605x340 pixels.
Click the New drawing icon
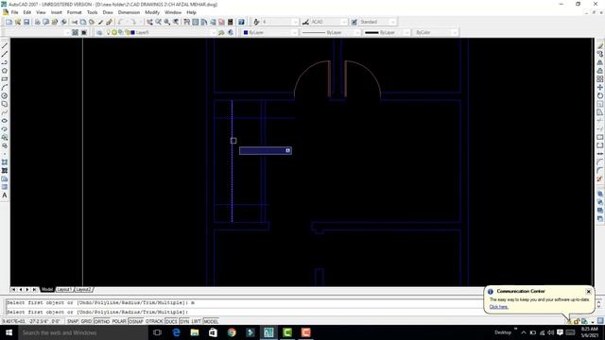[x=9, y=22]
